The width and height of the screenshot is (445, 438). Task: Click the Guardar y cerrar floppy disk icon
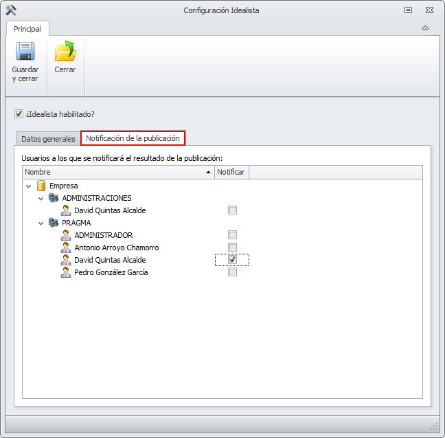click(25, 51)
